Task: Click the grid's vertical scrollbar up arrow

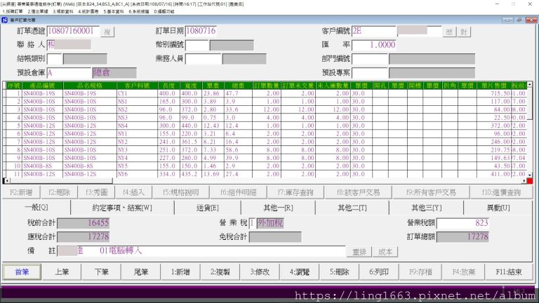Action: click(x=530, y=84)
